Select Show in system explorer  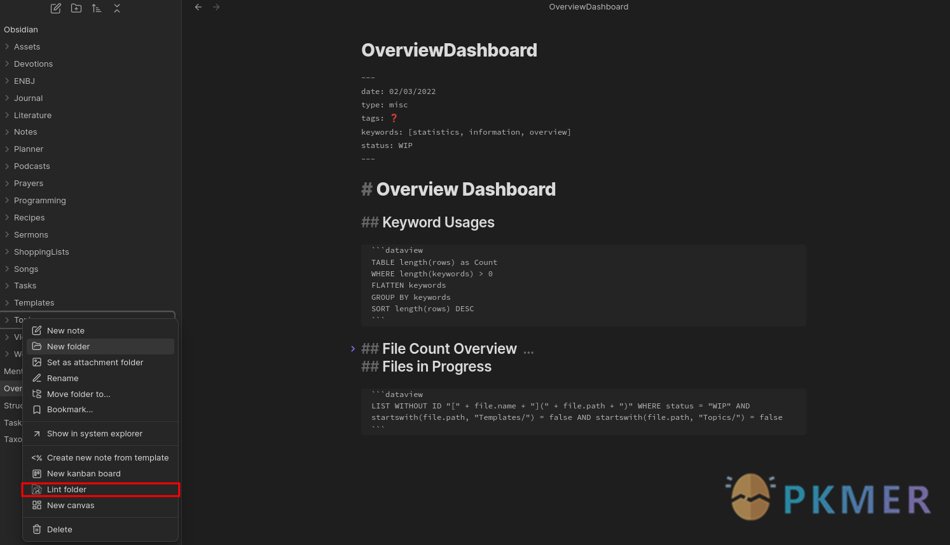(94, 433)
